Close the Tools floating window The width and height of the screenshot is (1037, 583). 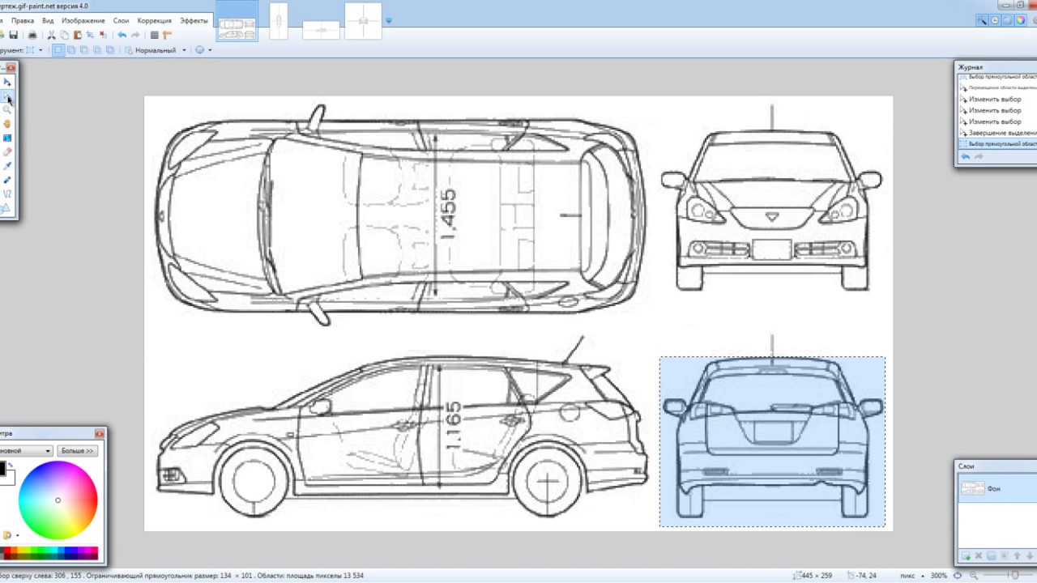coord(11,68)
